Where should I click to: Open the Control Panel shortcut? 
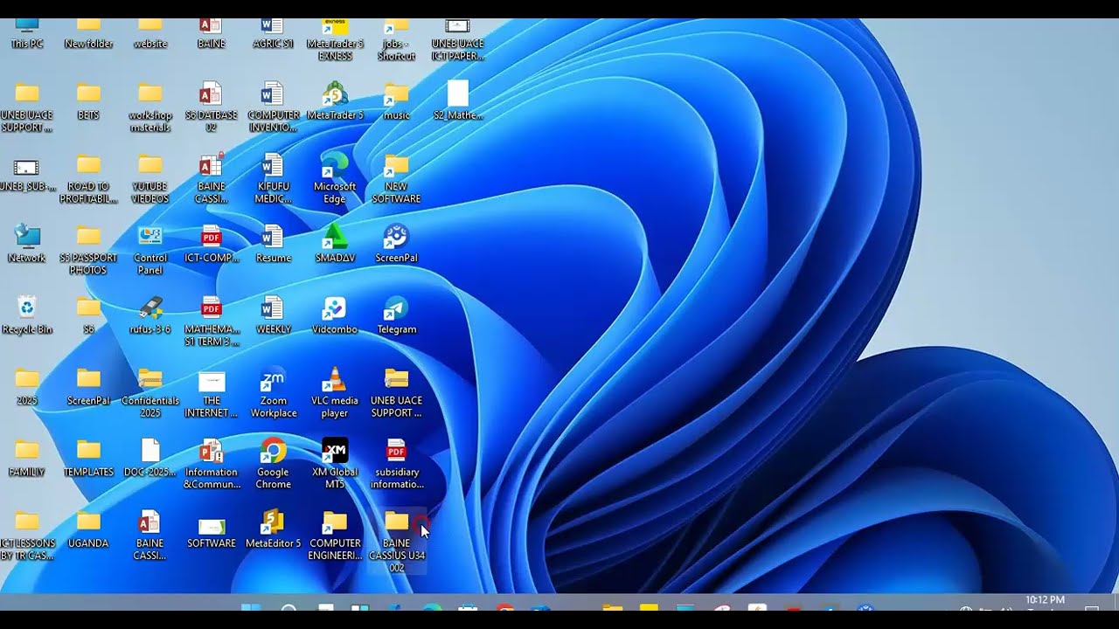tap(150, 251)
